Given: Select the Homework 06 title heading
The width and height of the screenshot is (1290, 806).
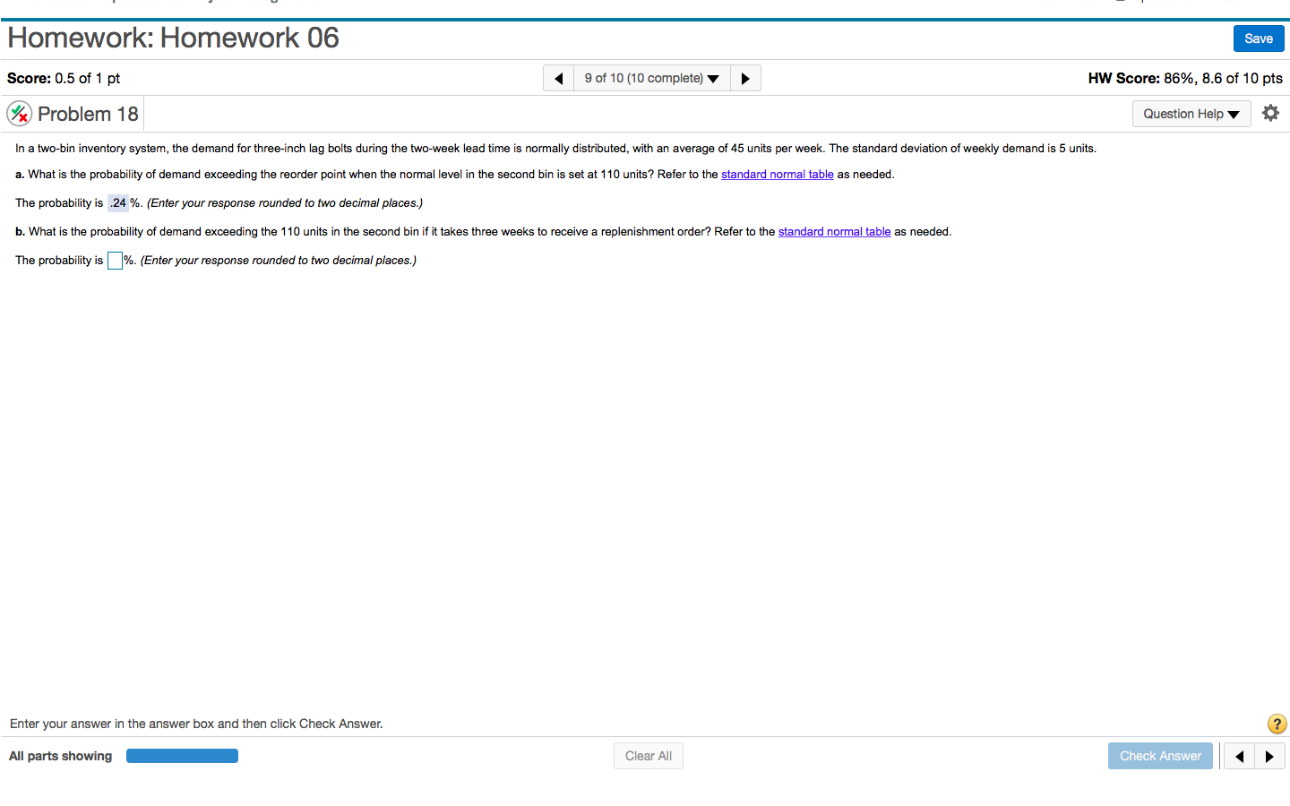Looking at the screenshot, I should pos(173,39).
